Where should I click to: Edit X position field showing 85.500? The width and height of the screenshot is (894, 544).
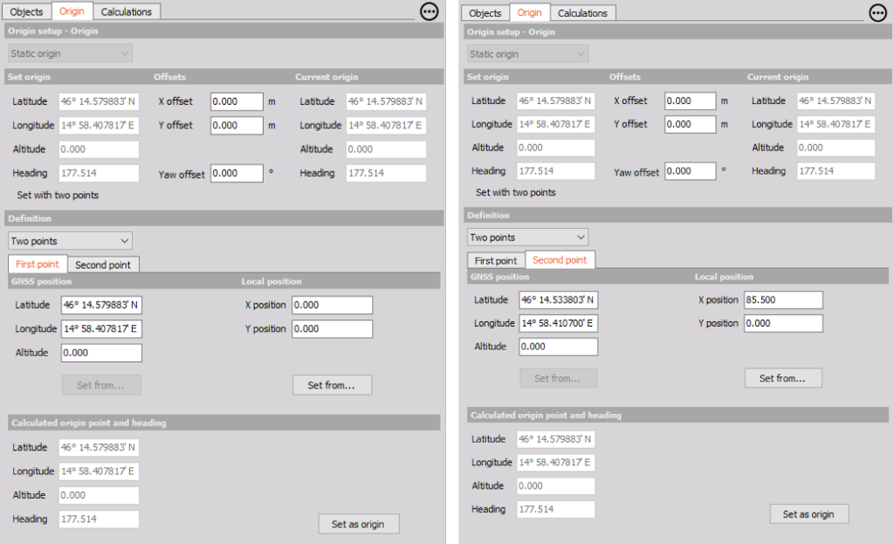coord(783,300)
